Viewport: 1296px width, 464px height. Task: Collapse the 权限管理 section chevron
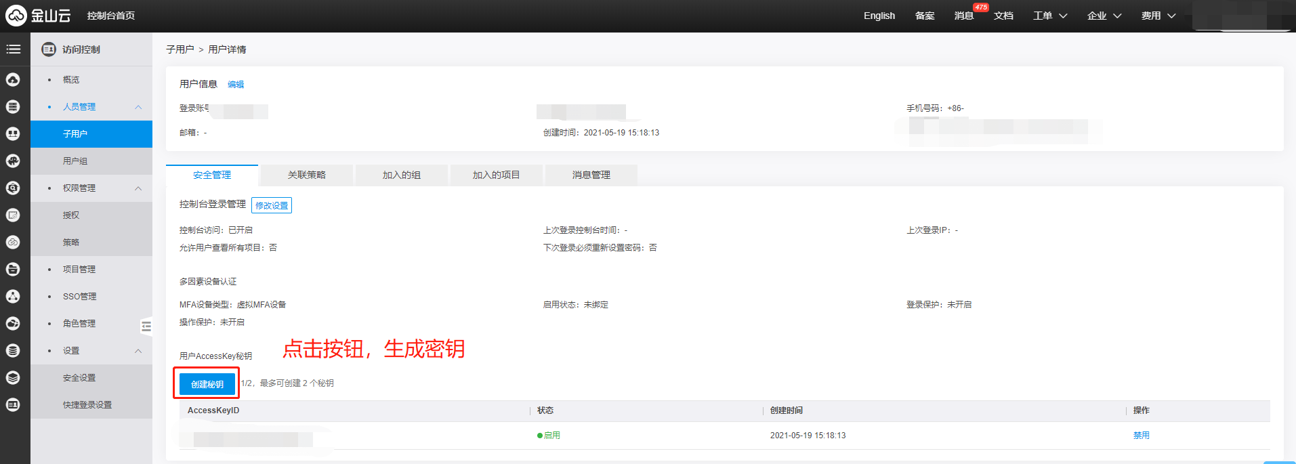[138, 188]
